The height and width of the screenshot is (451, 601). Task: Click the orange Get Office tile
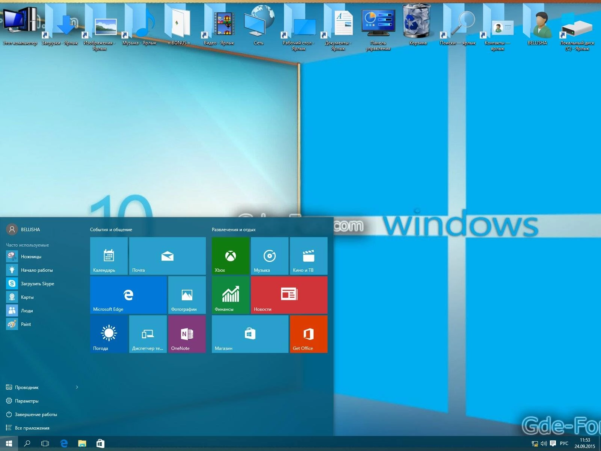coord(309,334)
